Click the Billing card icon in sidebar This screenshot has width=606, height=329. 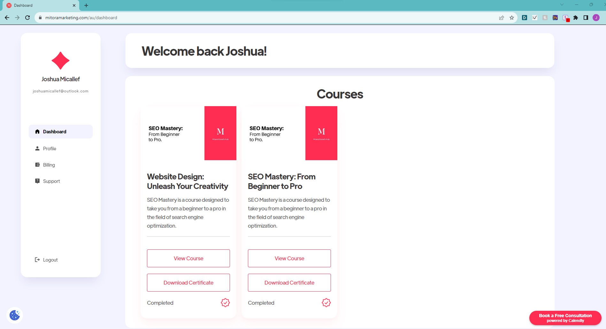click(x=37, y=164)
